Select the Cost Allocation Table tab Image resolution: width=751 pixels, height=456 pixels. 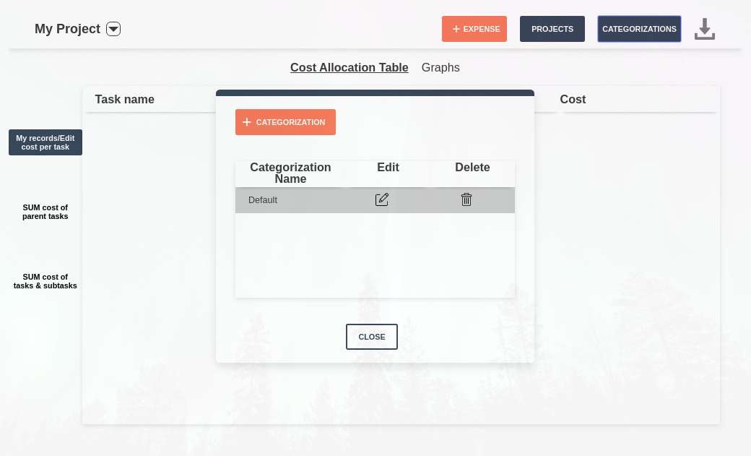click(x=350, y=67)
